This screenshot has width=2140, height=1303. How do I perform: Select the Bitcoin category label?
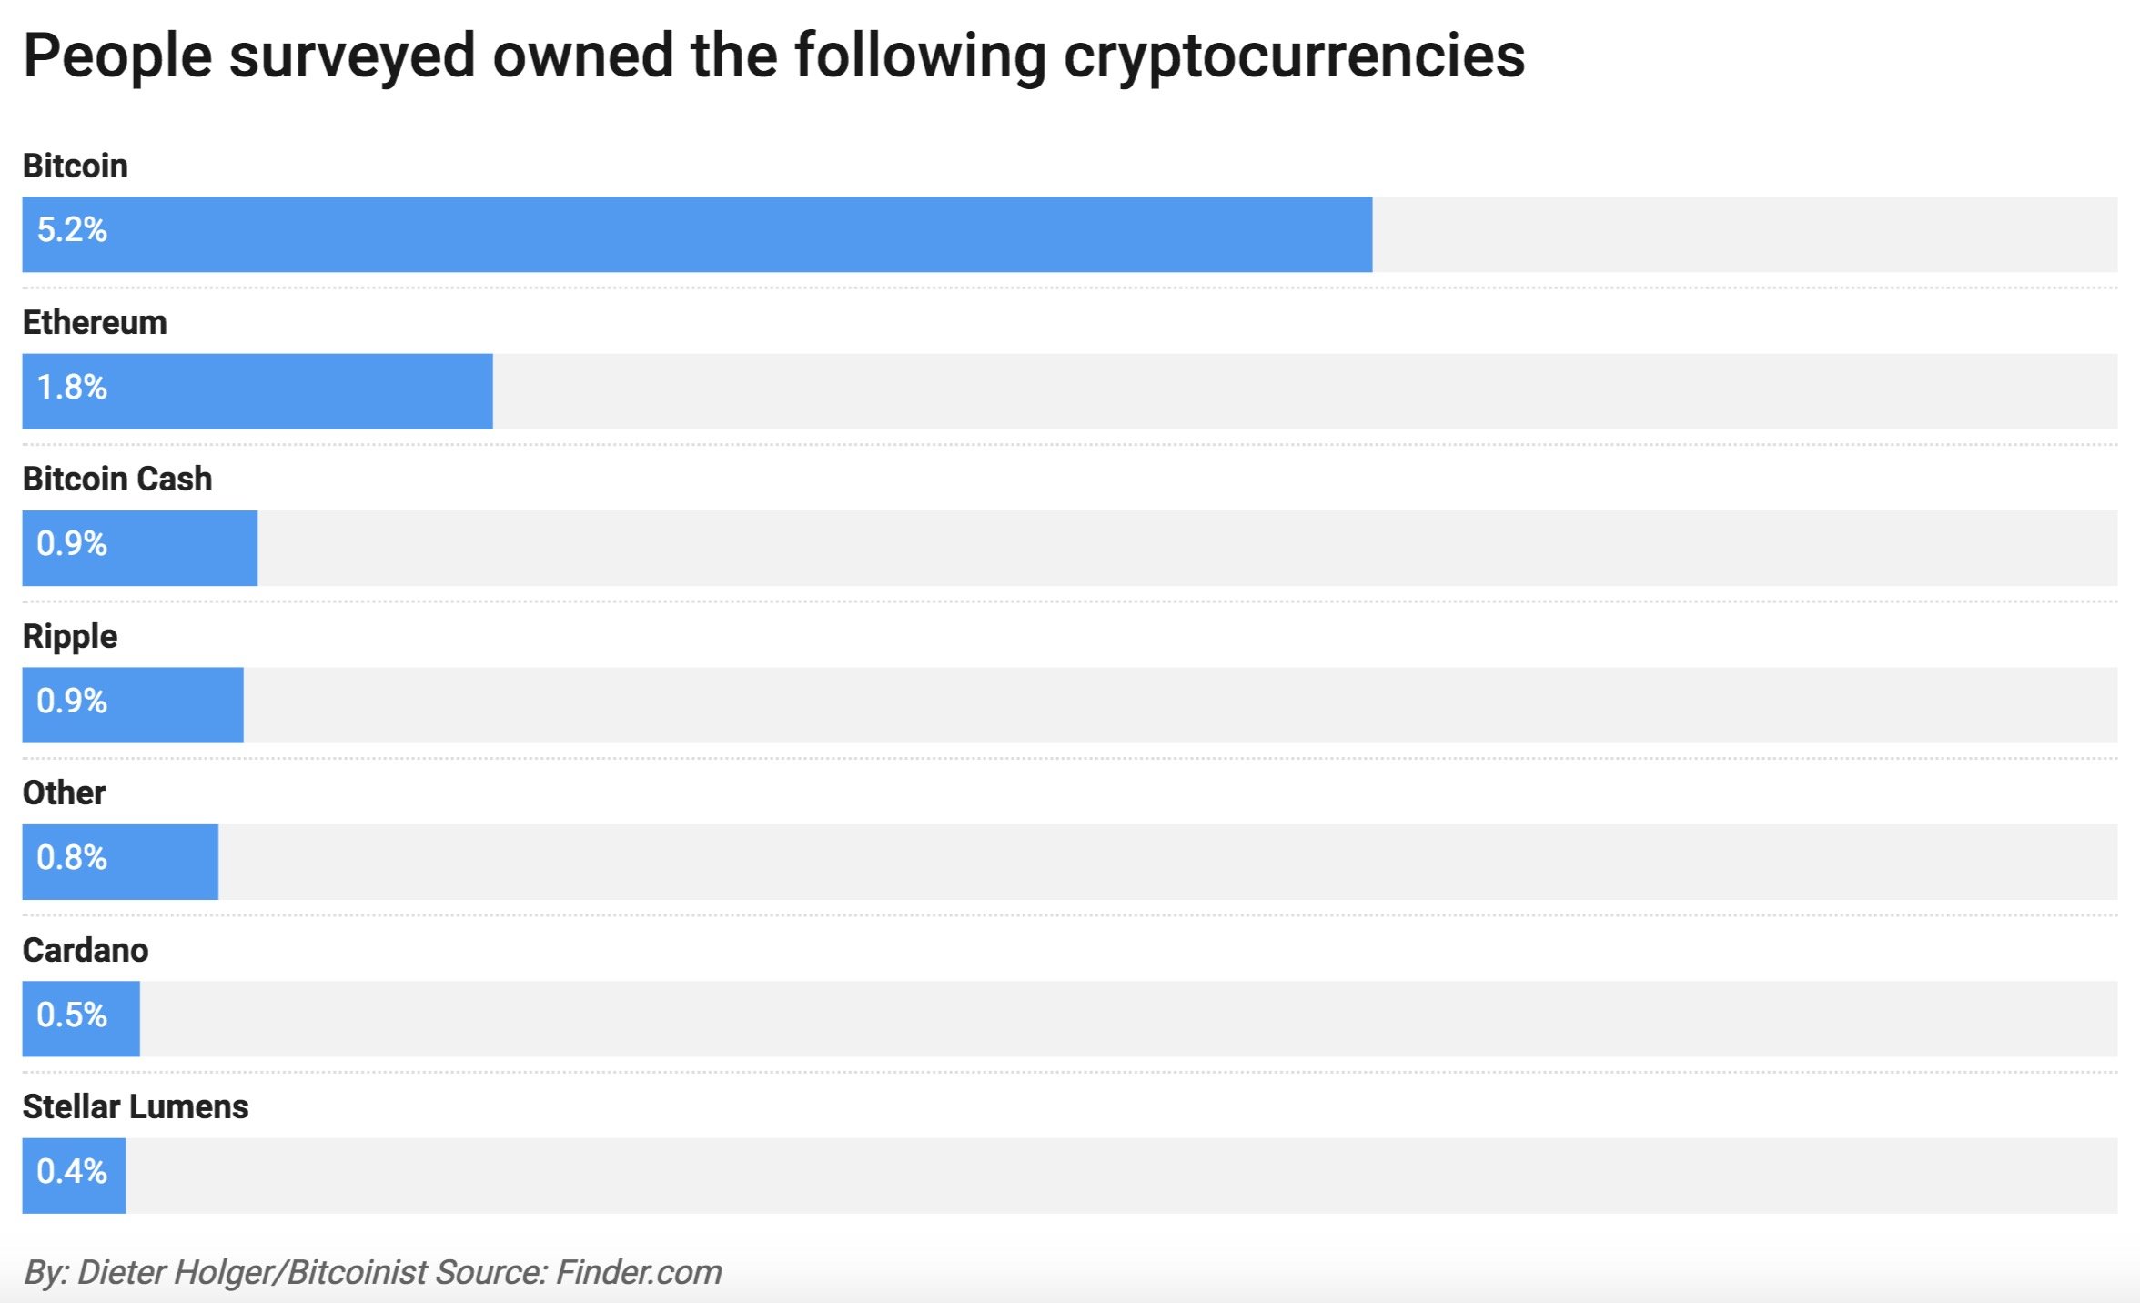tap(76, 166)
